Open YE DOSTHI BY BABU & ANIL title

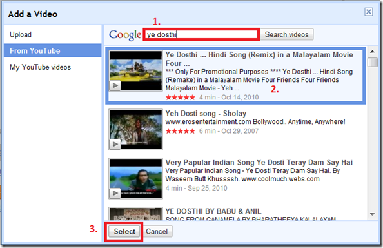click(x=213, y=211)
